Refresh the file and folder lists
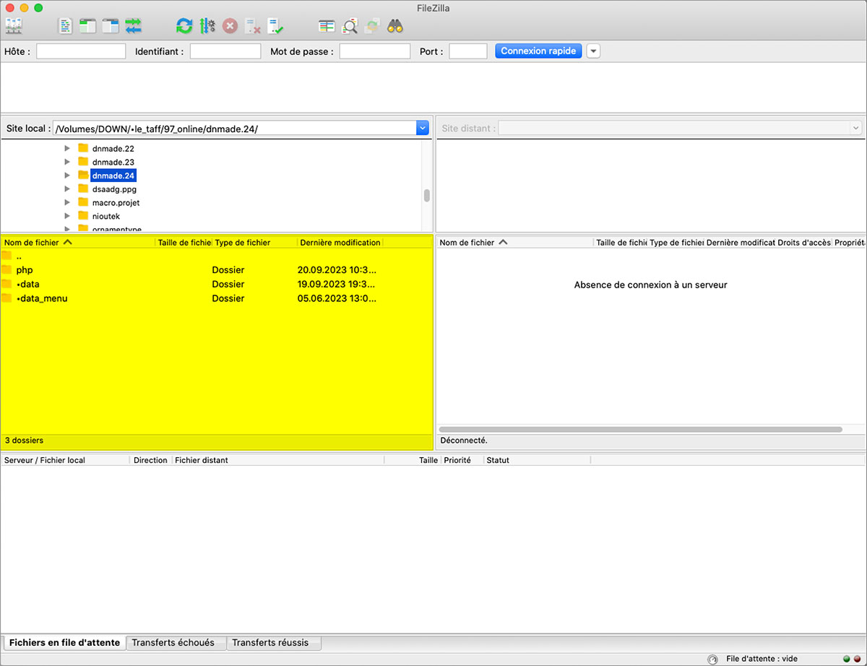This screenshot has width=867, height=666. point(184,27)
